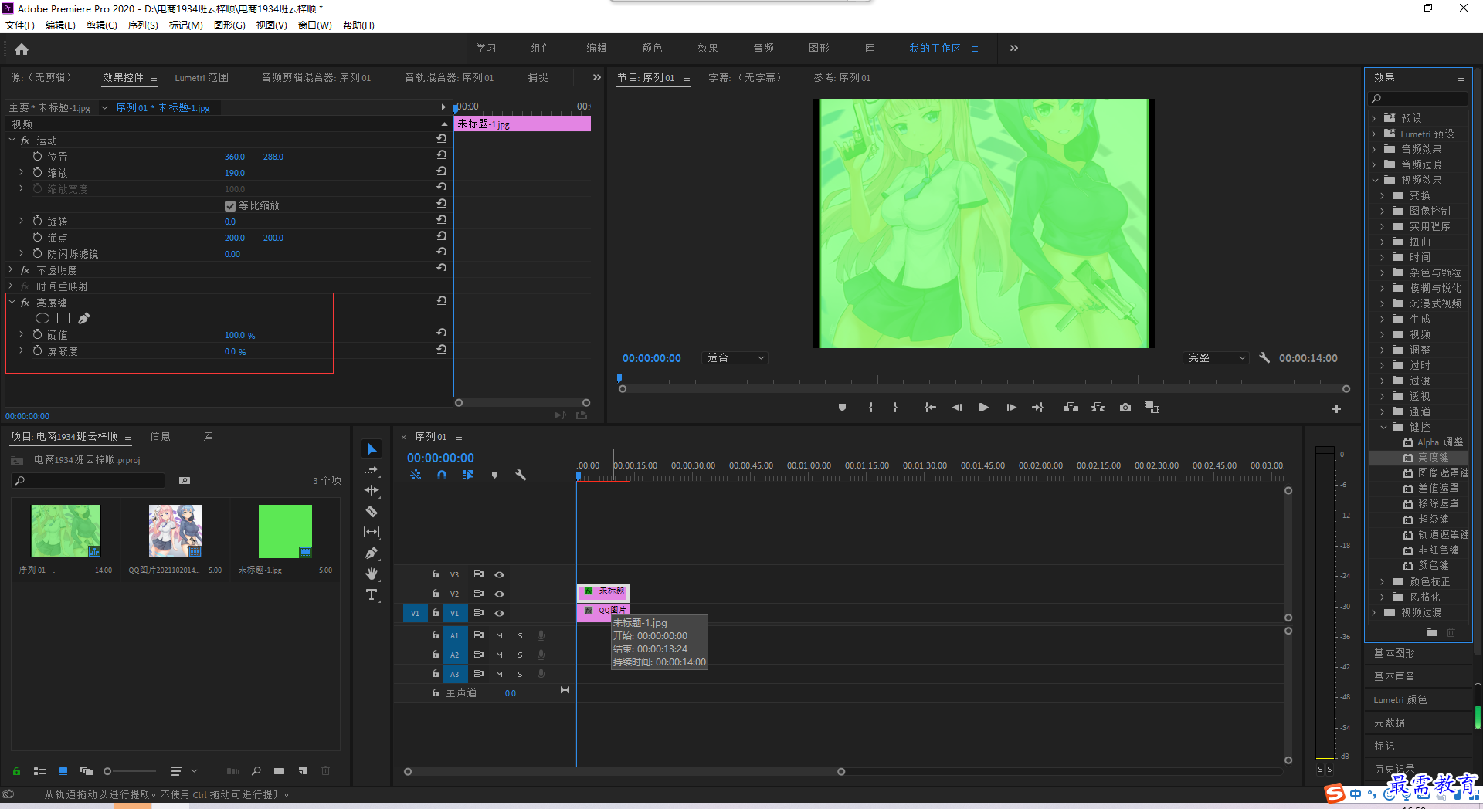The image size is (1483, 809).
Task: Open button editor plus icon in program monitor
Action: pos(1336,408)
